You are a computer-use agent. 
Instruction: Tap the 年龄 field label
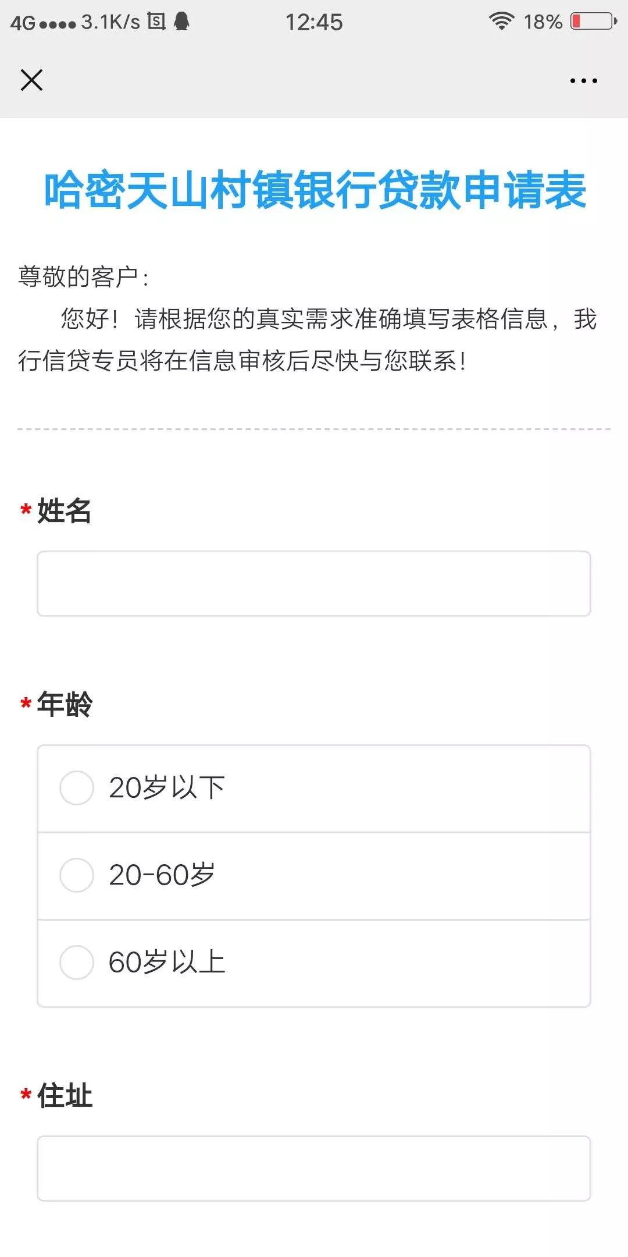(x=65, y=704)
